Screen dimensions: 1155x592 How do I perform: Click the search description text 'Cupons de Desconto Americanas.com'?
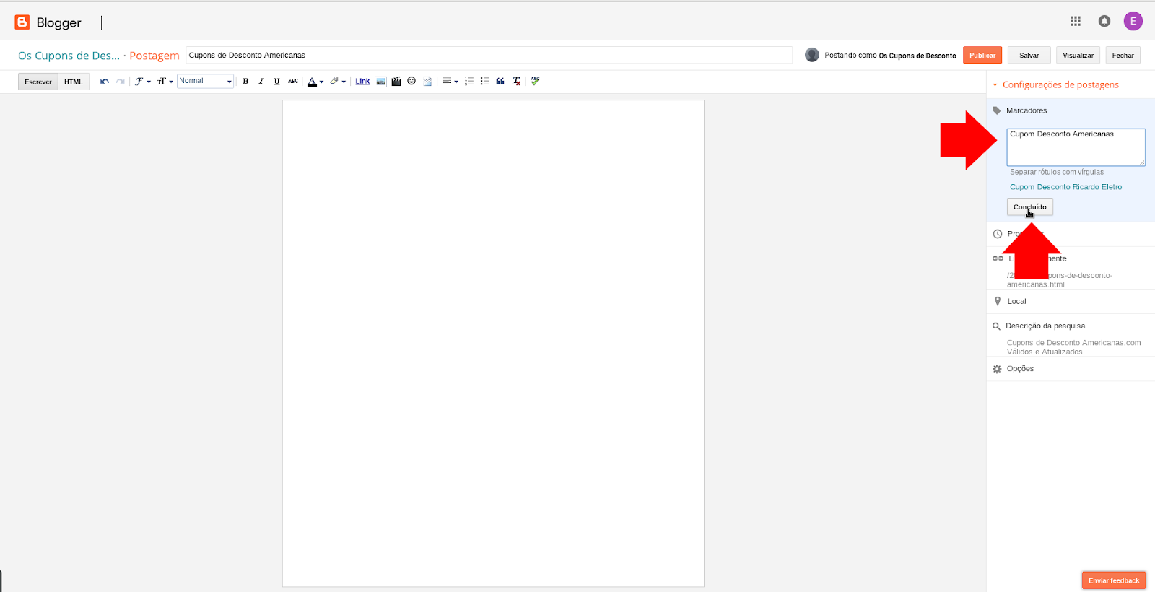[1074, 343]
